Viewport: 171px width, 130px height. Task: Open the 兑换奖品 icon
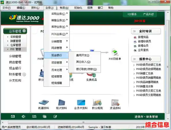tap(91, 75)
